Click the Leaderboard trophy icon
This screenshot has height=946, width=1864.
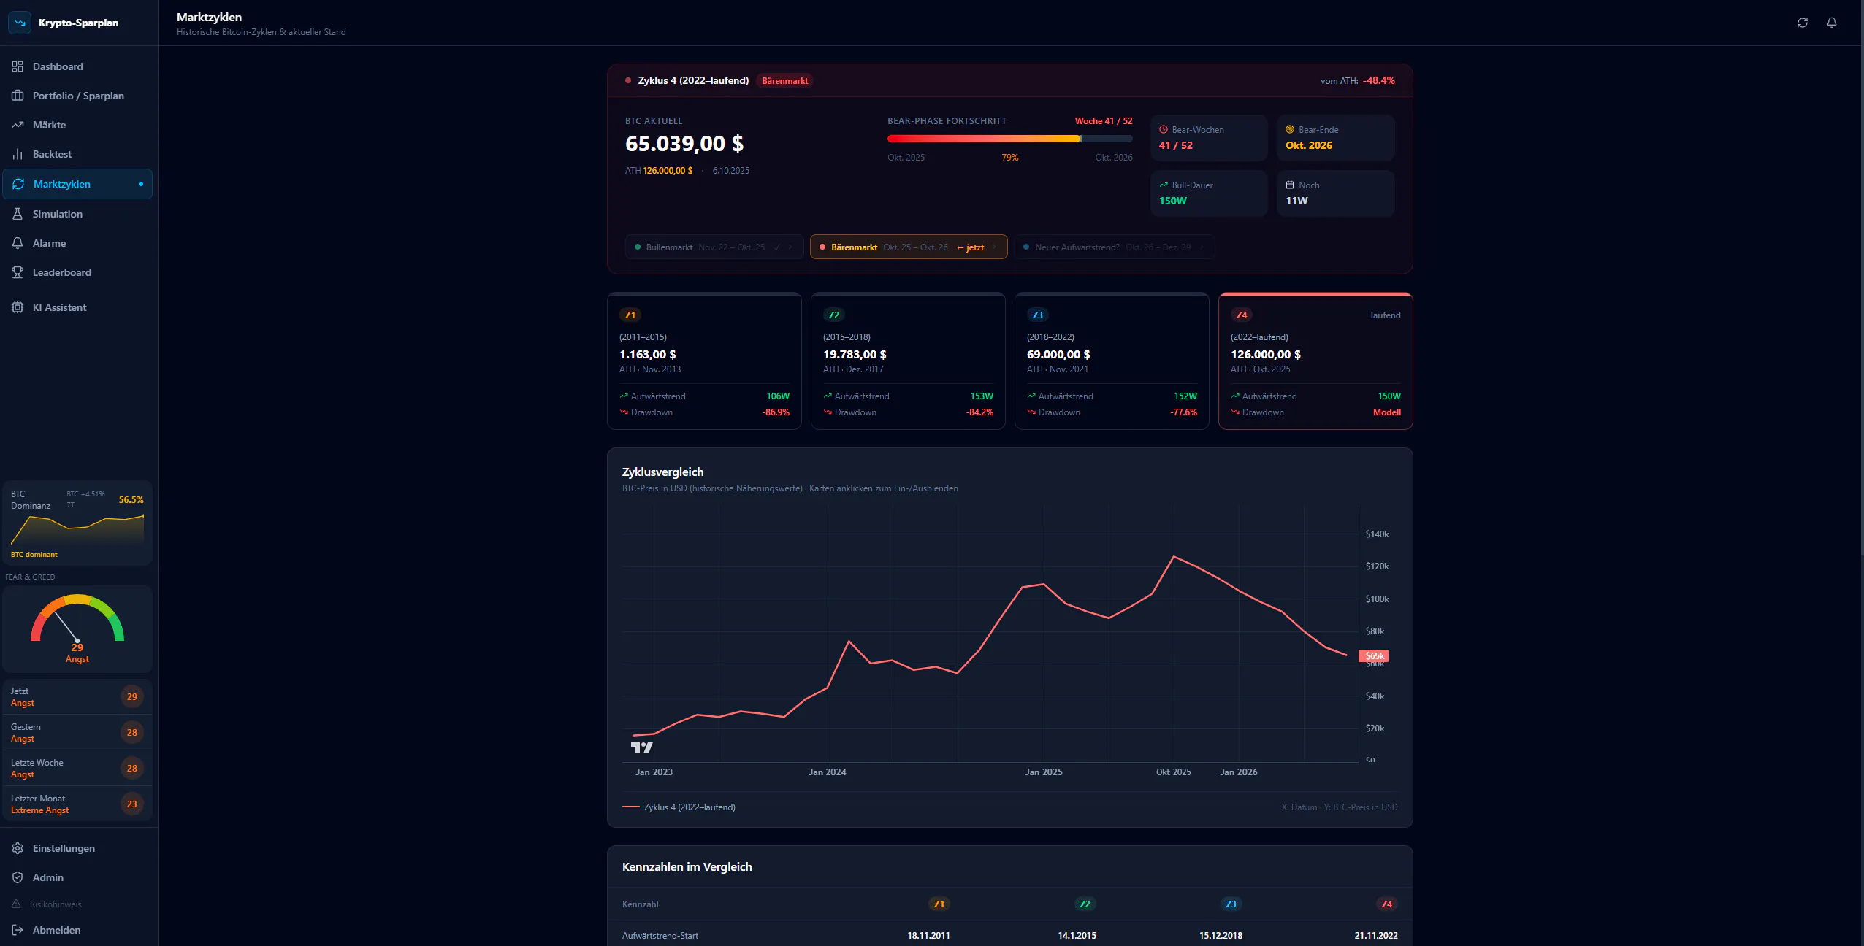(x=18, y=272)
